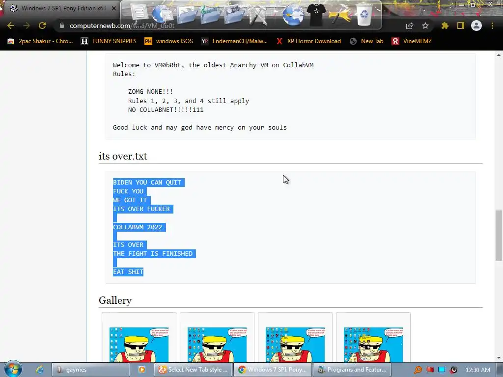Open the first gallery thumbnail

pyautogui.click(x=139, y=345)
